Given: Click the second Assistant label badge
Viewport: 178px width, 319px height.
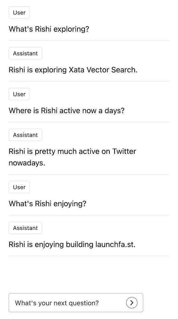Looking at the screenshot, I should point(26,135).
